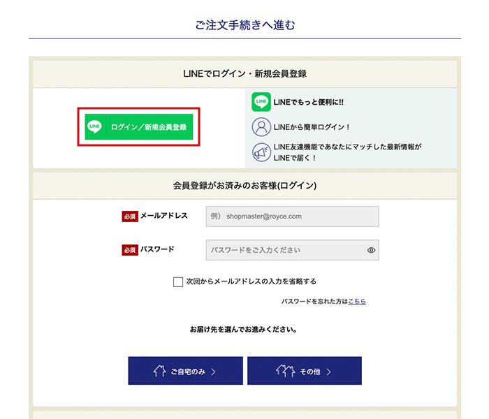Click the メールアドレス field label
This screenshot has width=489, height=419.
(x=164, y=216)
